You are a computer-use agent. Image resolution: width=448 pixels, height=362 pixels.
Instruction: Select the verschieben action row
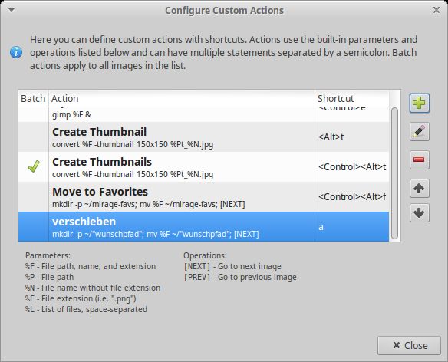[x=203, y=227]
